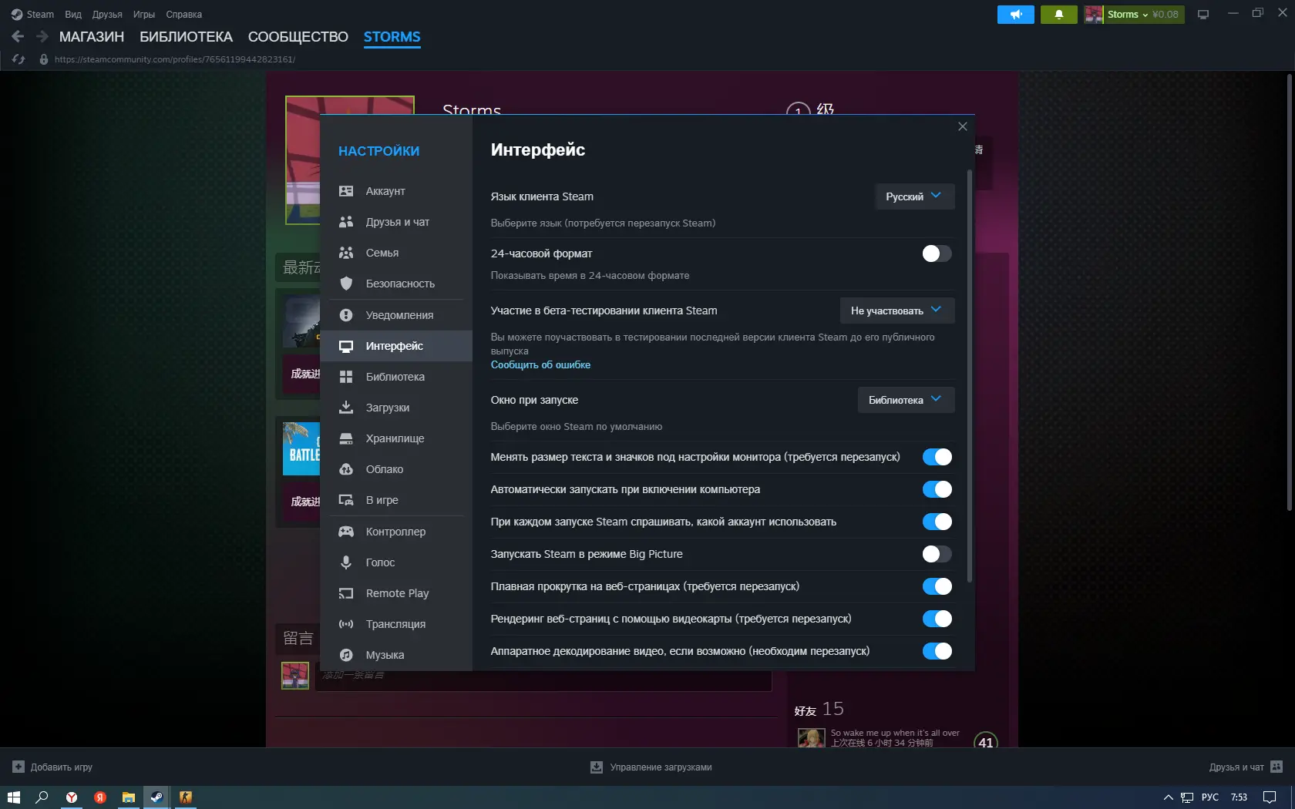Disable auto-launch on computer startup
1295x809 pixels.
pos(937,489)
